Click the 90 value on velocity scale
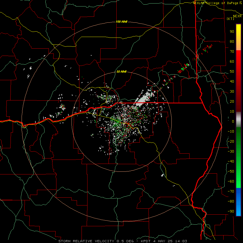This screenshot has height=243, width=243. click(x=232, y=32)
